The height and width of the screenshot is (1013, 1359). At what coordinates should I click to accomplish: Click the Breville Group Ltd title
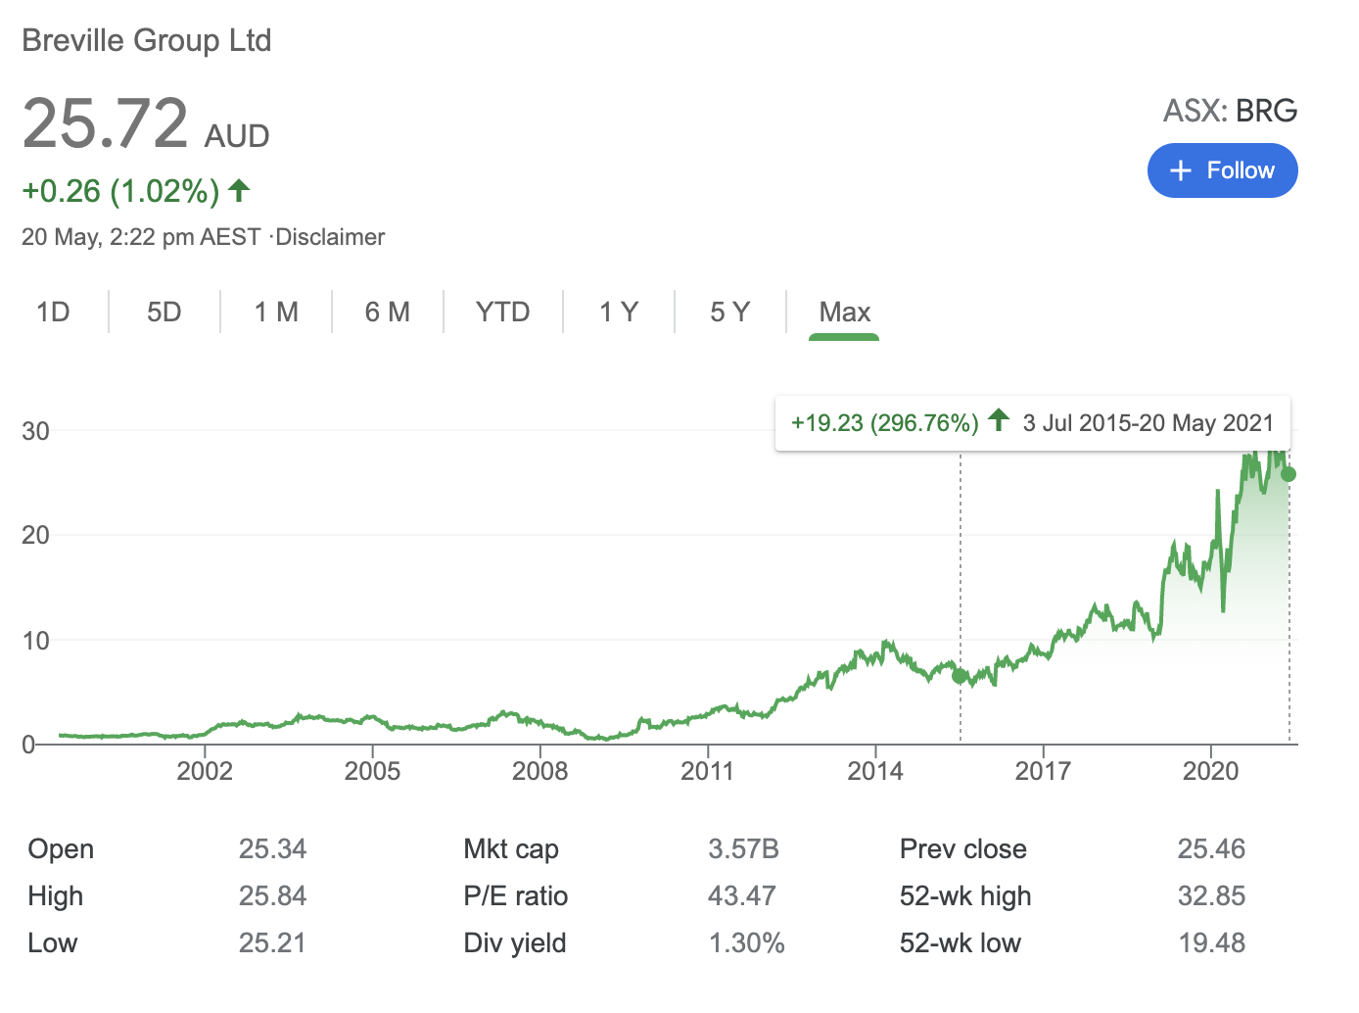pyautogui.click(x=147, y=40)
